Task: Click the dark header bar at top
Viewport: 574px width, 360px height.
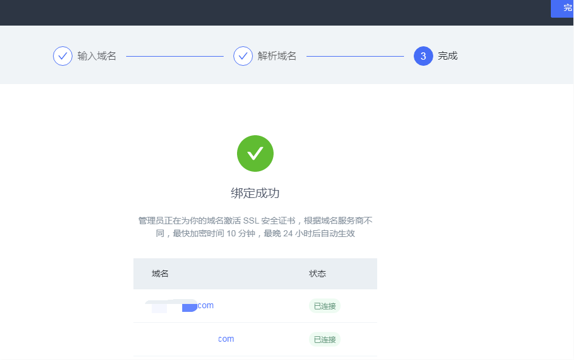Action: pos(274,12)
